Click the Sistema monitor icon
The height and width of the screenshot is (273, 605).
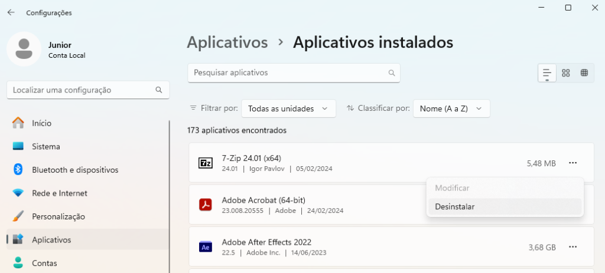click(x=18, y=146)
